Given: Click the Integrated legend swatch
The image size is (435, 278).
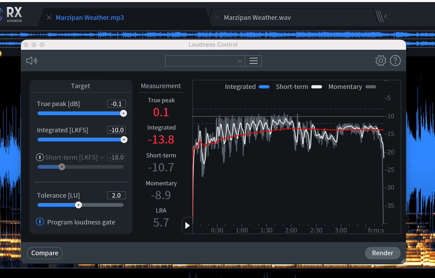Looking at the screenshot, I should click(x=264, y=87).
